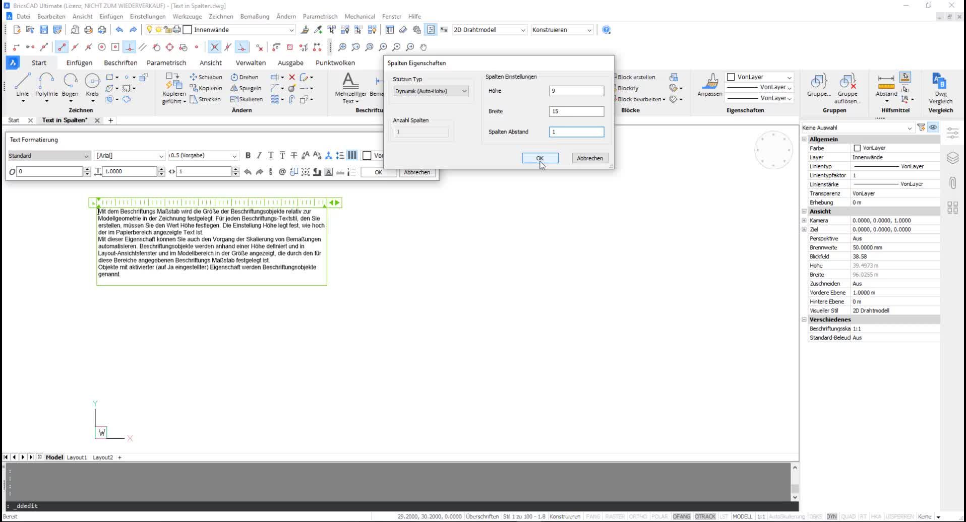Click the print icon in top toolbar
The image size is (966, 522).
point(89,30)
